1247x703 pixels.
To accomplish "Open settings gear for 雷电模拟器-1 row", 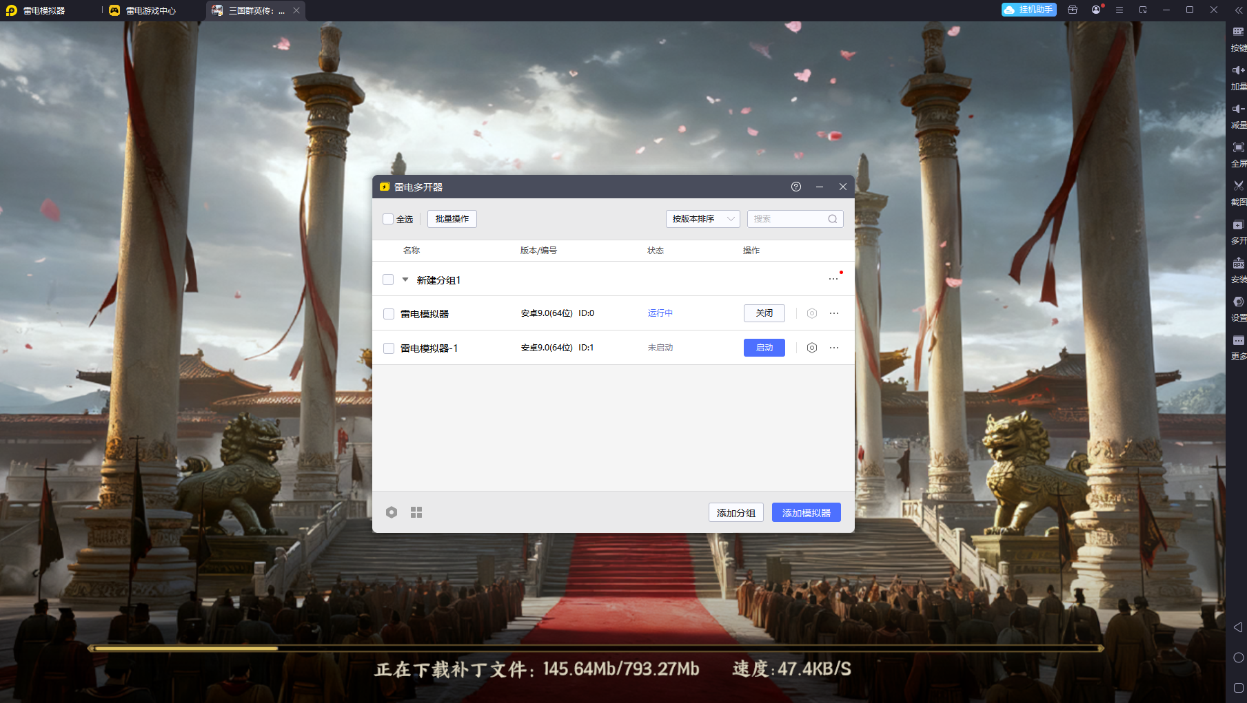I will click(812, 348).
